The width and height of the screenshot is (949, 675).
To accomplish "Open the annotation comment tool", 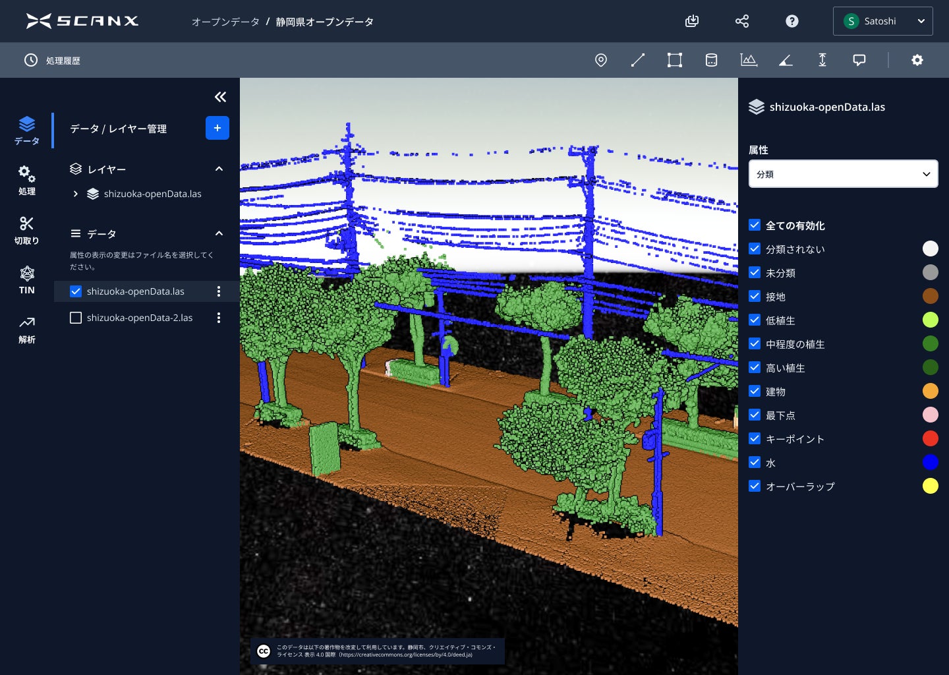I will (x=859, y=60).
